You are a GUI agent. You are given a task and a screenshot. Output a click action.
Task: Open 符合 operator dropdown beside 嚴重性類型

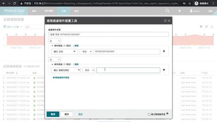point(88,70)
